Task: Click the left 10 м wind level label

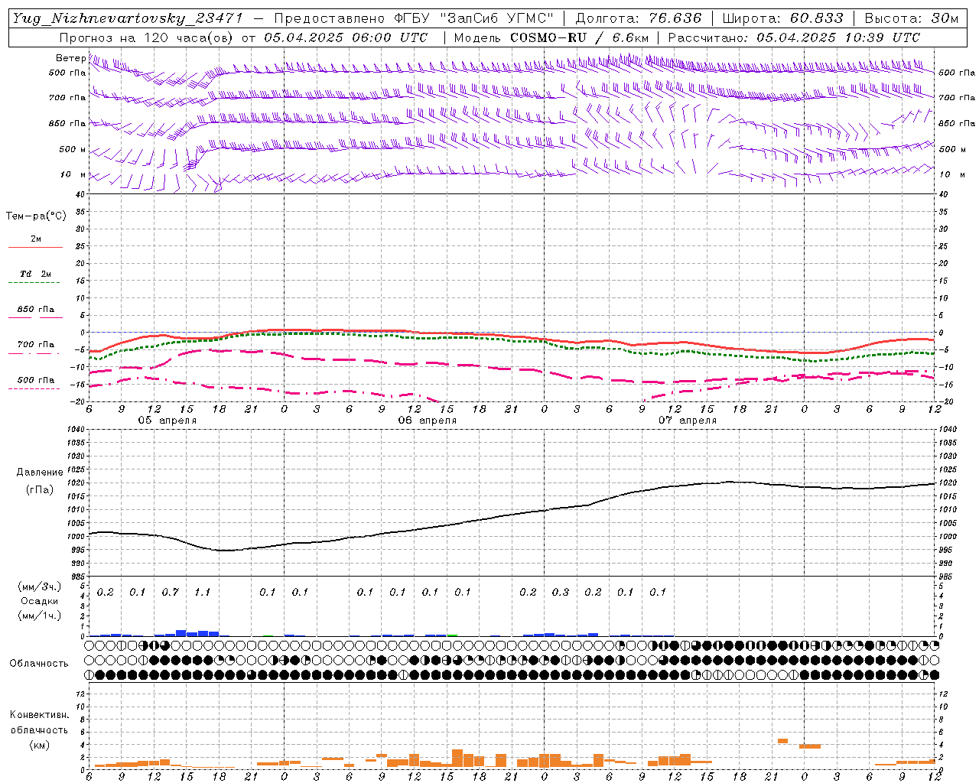Action: click(x=73, y=174)
